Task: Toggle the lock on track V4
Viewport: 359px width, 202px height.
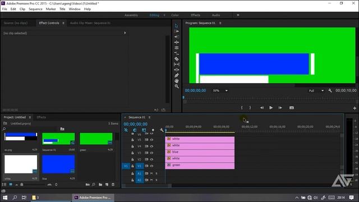Action: tap(132, 146)
